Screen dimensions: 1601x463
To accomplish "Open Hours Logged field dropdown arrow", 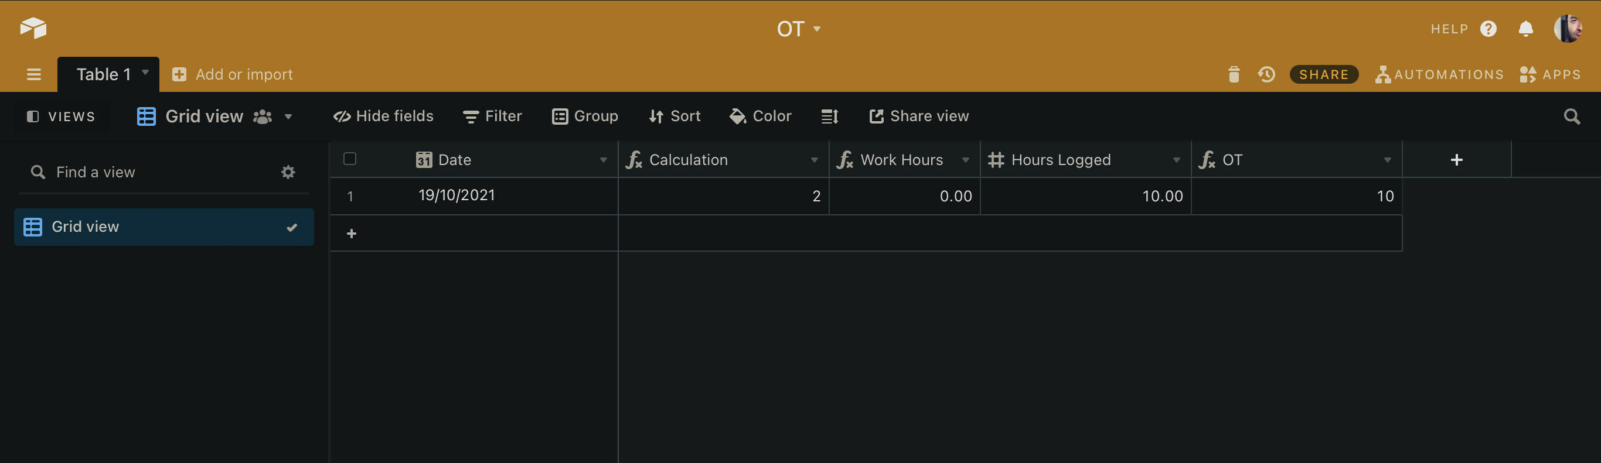I will click(1176, 160).
